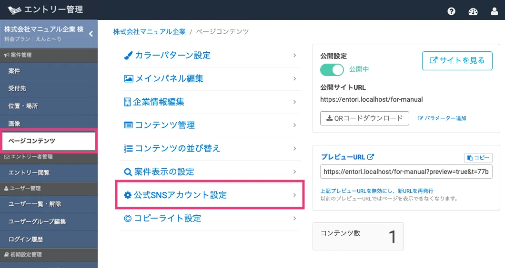Open ユーザー一覧・解除 in the sidebar
The width and height of the screenshot is (505, 268).
49,204
